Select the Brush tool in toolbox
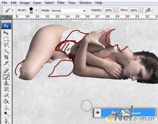This screenshot has width=158, height=124. point(6,77)
